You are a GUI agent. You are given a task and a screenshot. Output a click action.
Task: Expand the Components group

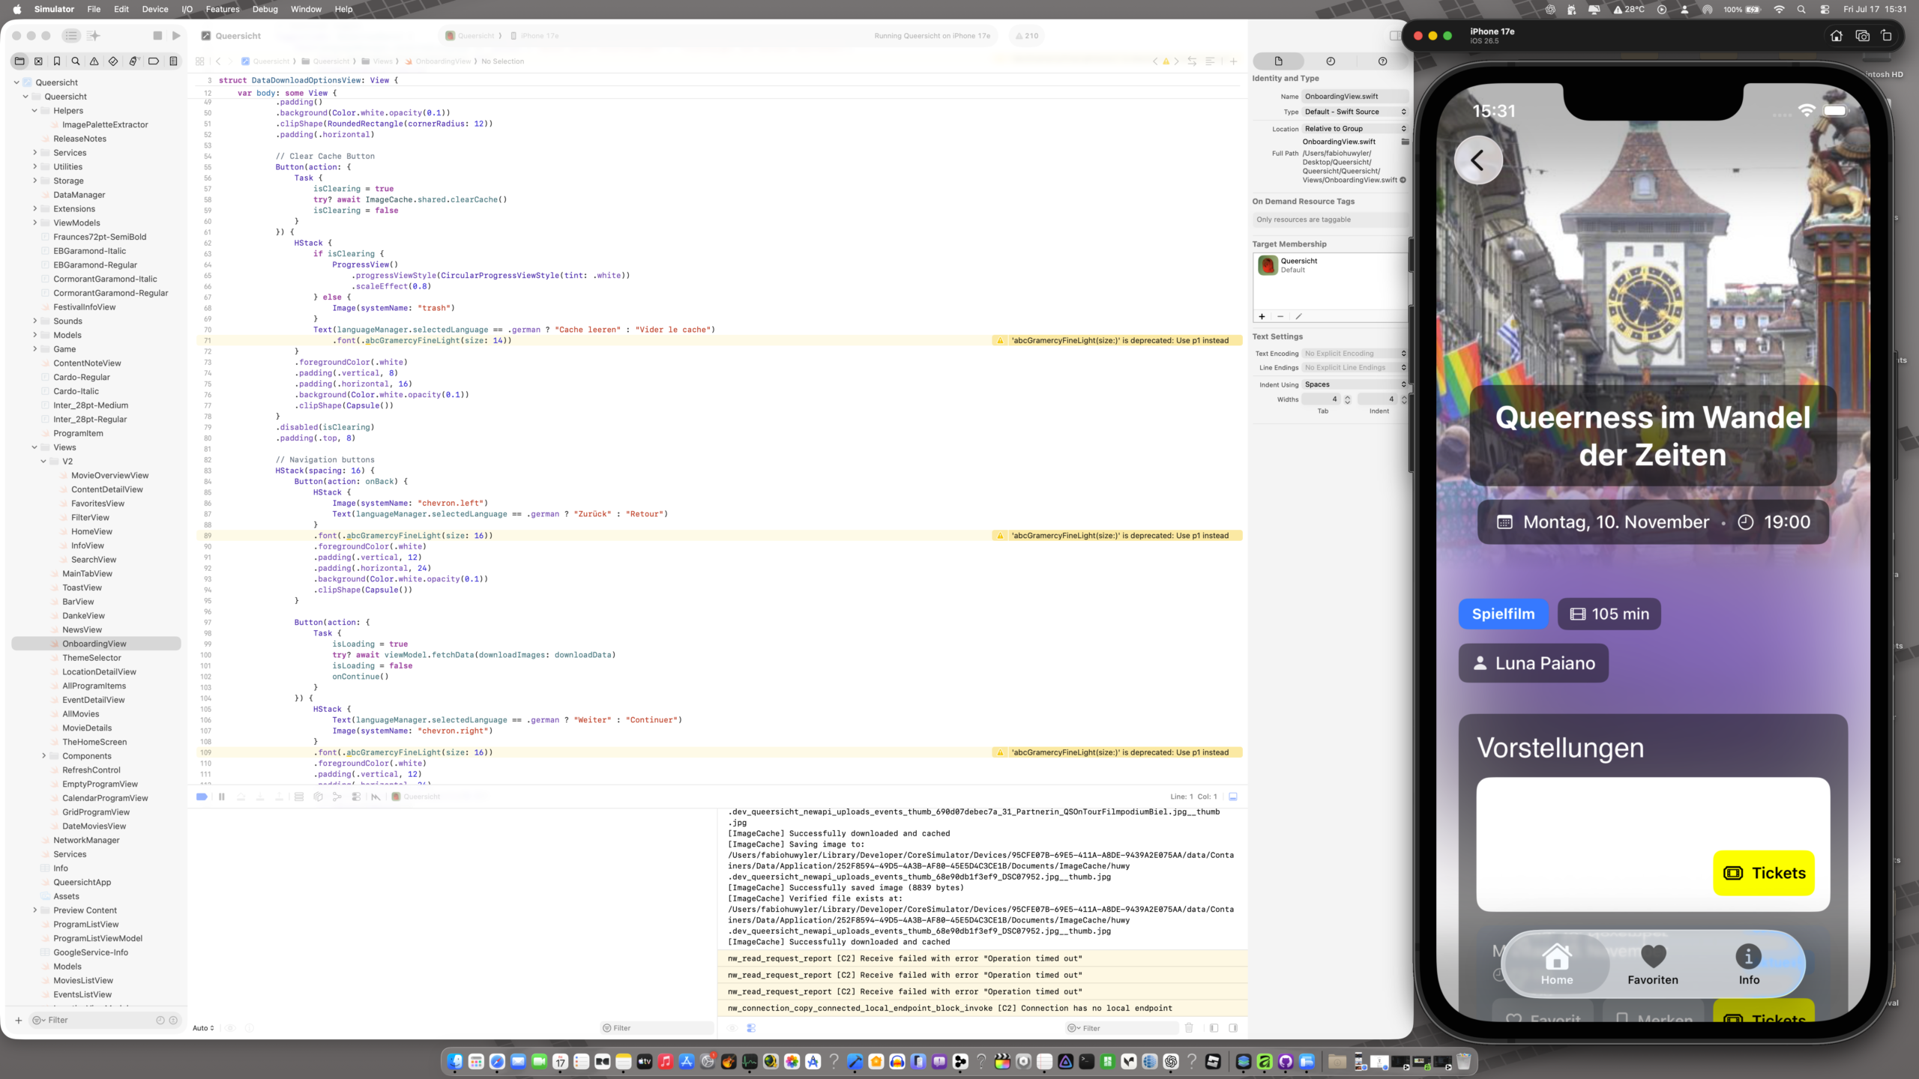pyautogui.click(x=43, y=756)
